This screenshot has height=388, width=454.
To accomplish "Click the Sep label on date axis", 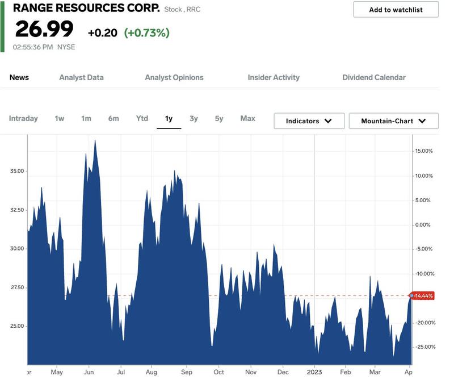I will point(187,372).
